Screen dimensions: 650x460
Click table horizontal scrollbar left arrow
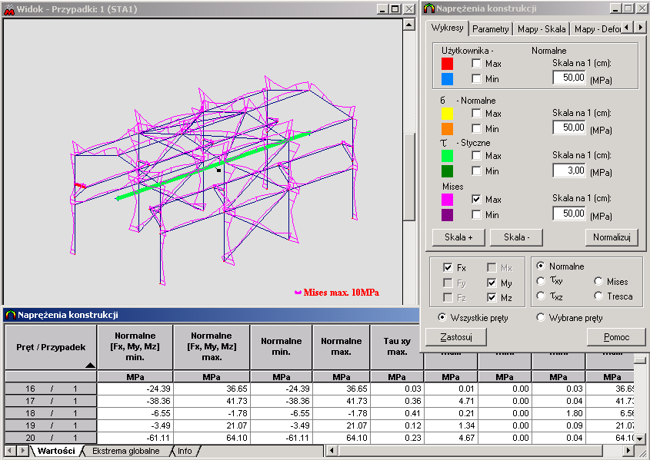pos(332,451)
